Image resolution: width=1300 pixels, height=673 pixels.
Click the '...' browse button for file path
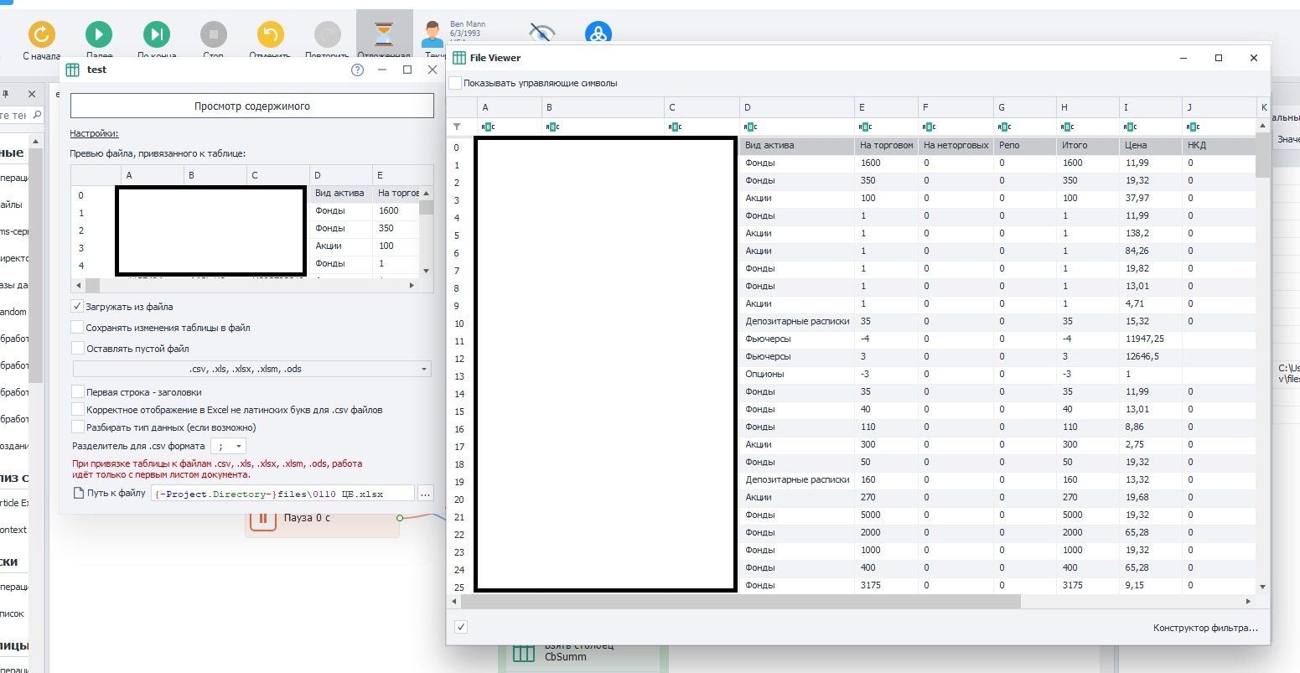pos(425,493)
